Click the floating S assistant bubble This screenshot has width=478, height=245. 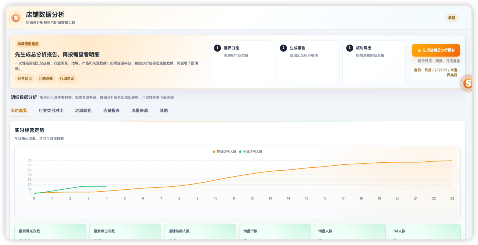pos(468,83)
